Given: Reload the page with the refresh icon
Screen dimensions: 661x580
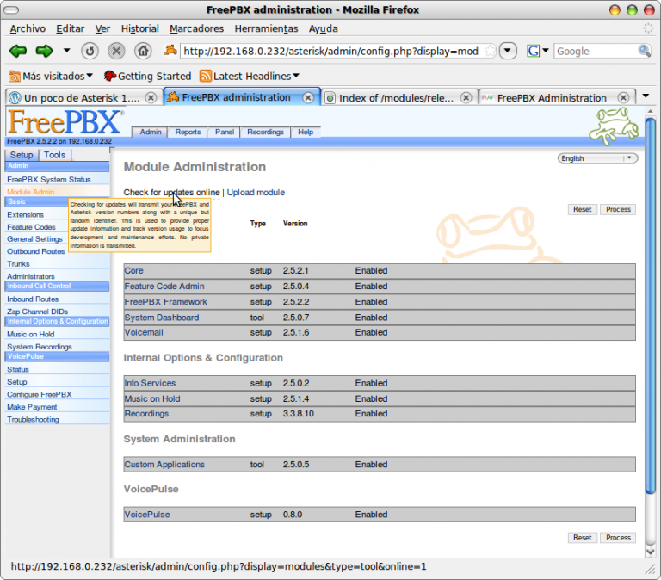Looking at the screenshot, I should click(90, 51).
